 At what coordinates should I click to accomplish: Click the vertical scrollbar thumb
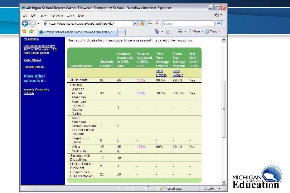click(x=224, y=109)
